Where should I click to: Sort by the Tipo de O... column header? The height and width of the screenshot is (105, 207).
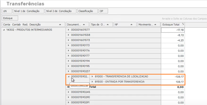point(101,25)
